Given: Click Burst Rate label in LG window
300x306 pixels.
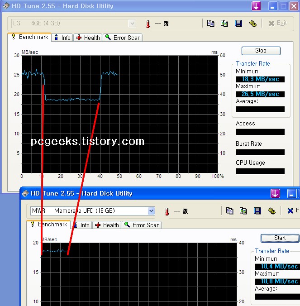Looking at the screenshot, I should tap(249, 143).
